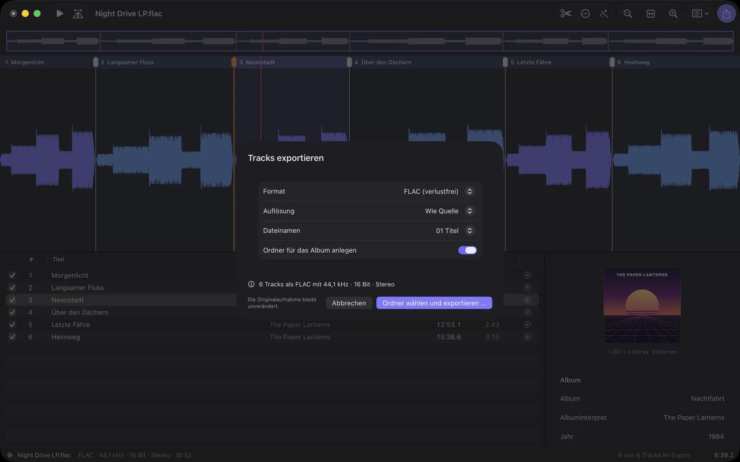The height and width of the screenshot is (462, 740).
Task: Click the orange Neonstadt timeline marker handle
Action: [x=234, y=62]
